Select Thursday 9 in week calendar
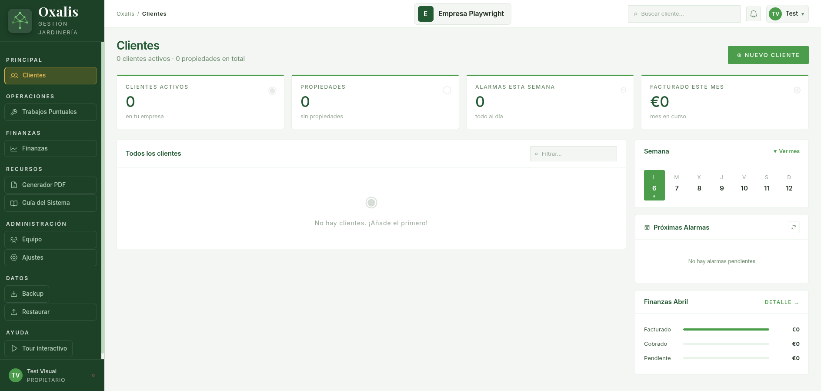 (722, 185)
